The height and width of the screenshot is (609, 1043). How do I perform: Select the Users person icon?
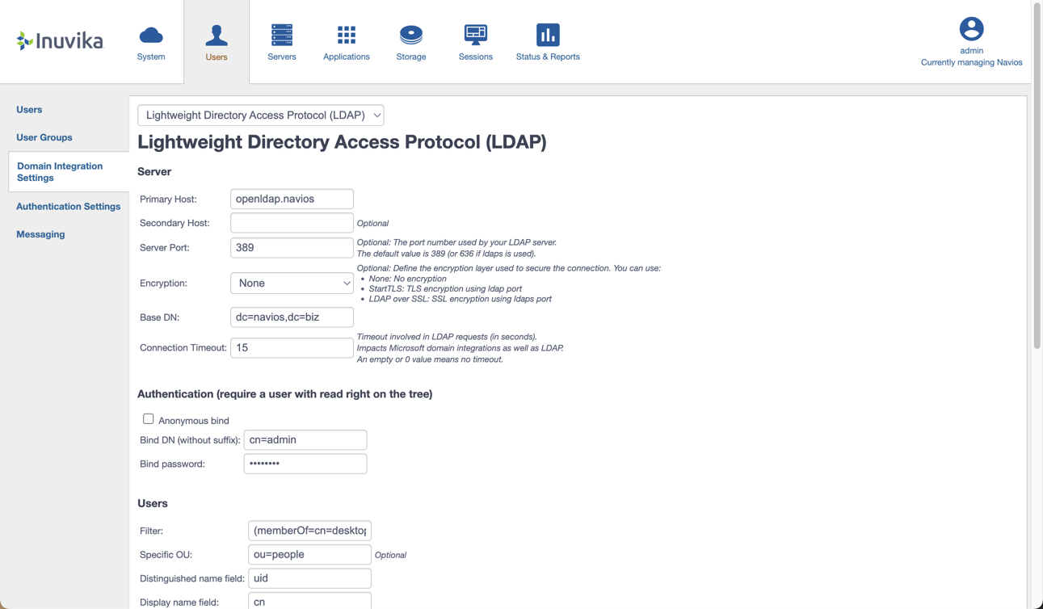click(x=217, y=36)
